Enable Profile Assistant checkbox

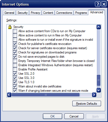pyautogui.click(x=15, y=69)
